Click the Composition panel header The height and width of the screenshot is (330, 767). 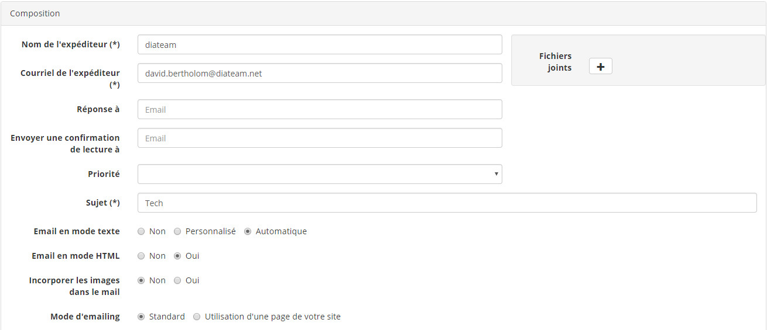pos(35,13)
